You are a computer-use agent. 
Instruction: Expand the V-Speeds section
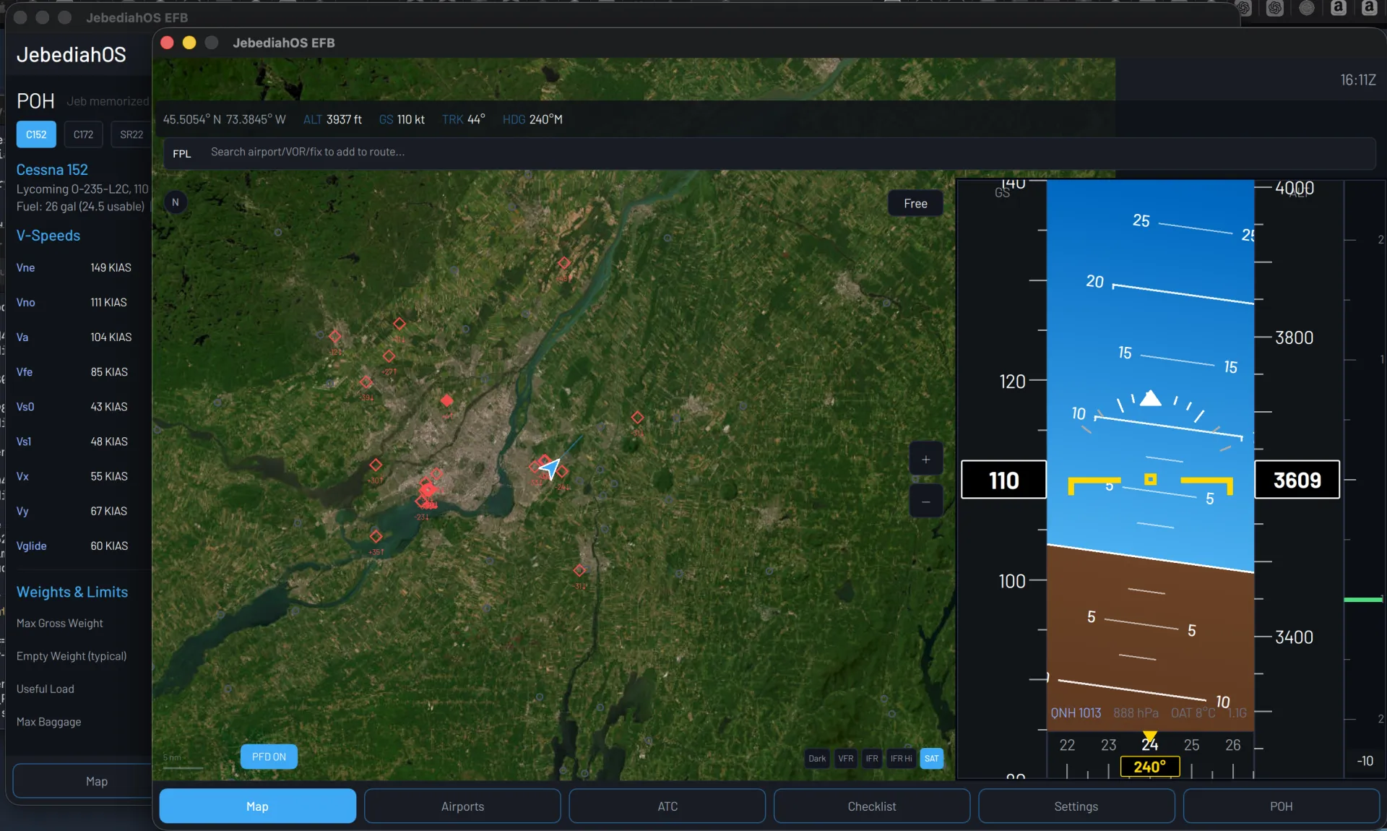(48, 236)
